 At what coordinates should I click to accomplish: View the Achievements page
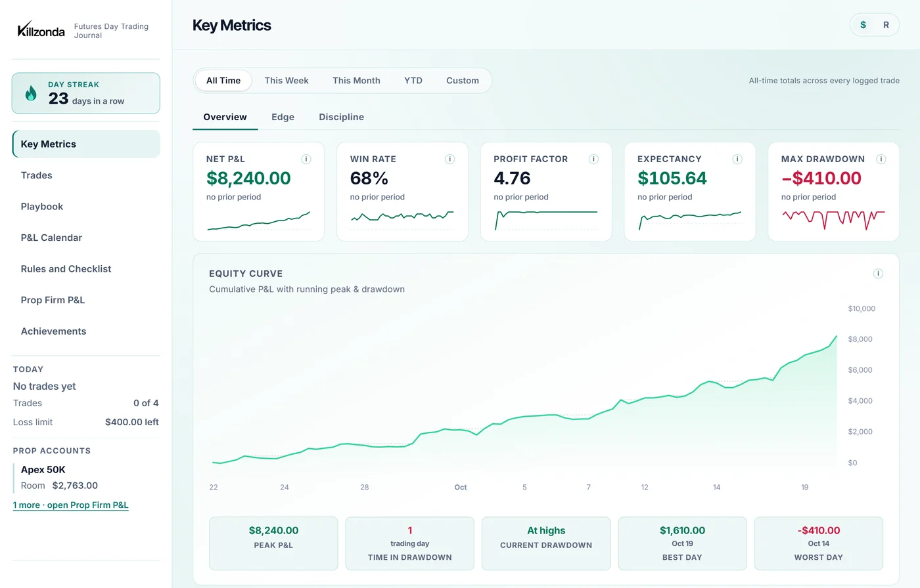86,331
